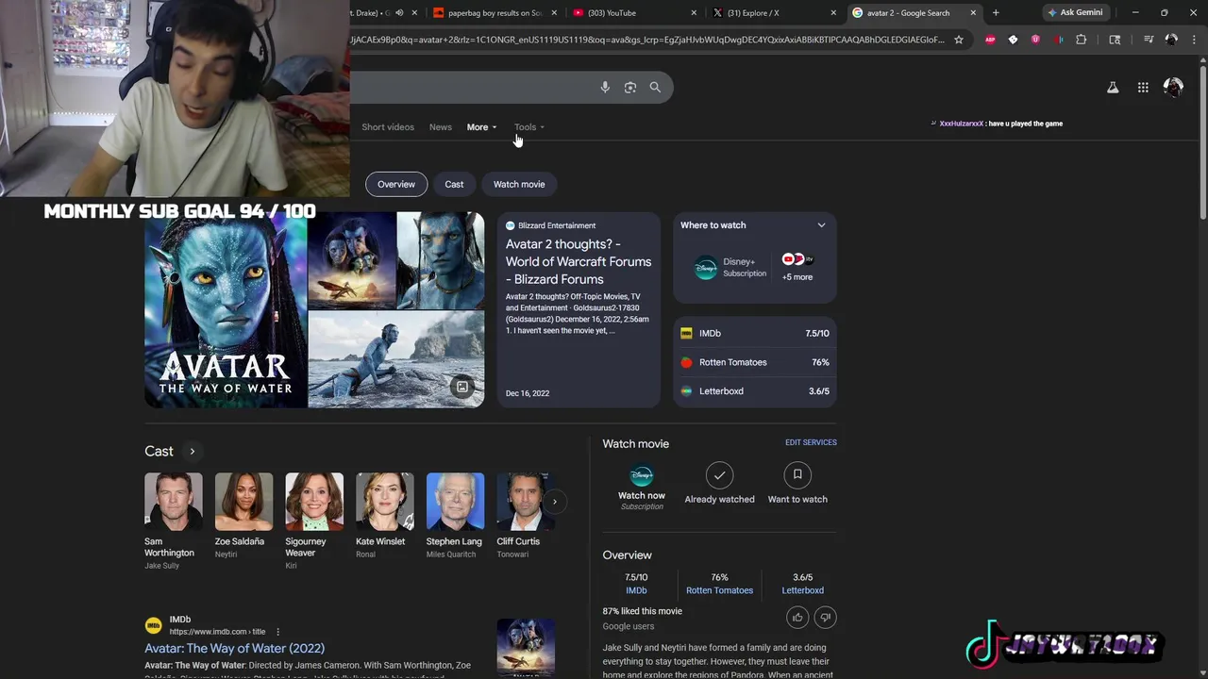Click the Ask Gemini button
Image resolution: width=1208 pixels, height=679 pixels.
point(1075,13)
